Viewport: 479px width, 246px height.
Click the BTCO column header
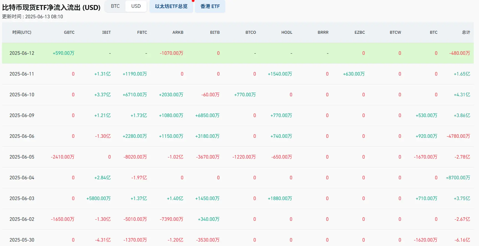(251, 32)
